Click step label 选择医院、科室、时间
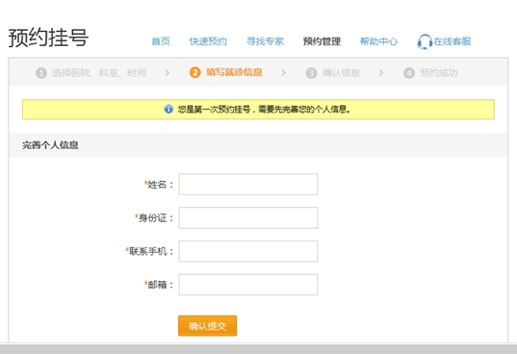The image size is (517, 354). (x=99, y=73)
